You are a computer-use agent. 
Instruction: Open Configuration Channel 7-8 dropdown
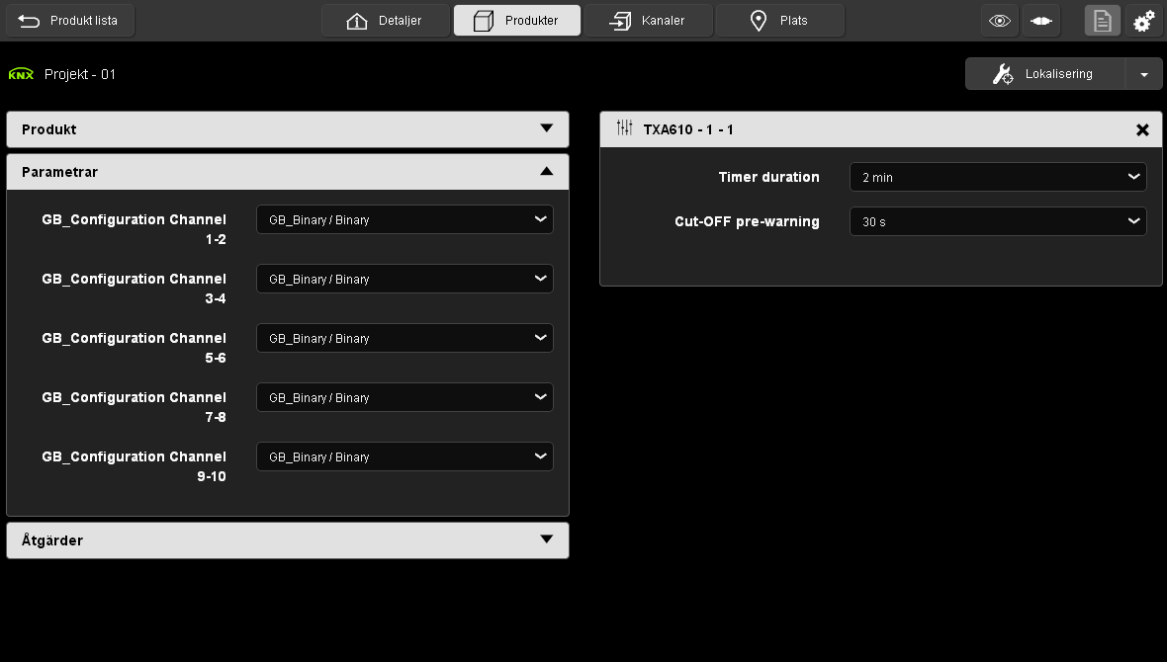(x=404, y=397)
